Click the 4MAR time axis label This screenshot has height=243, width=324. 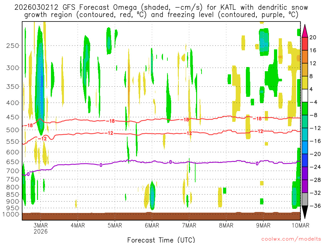pos(78,225)
